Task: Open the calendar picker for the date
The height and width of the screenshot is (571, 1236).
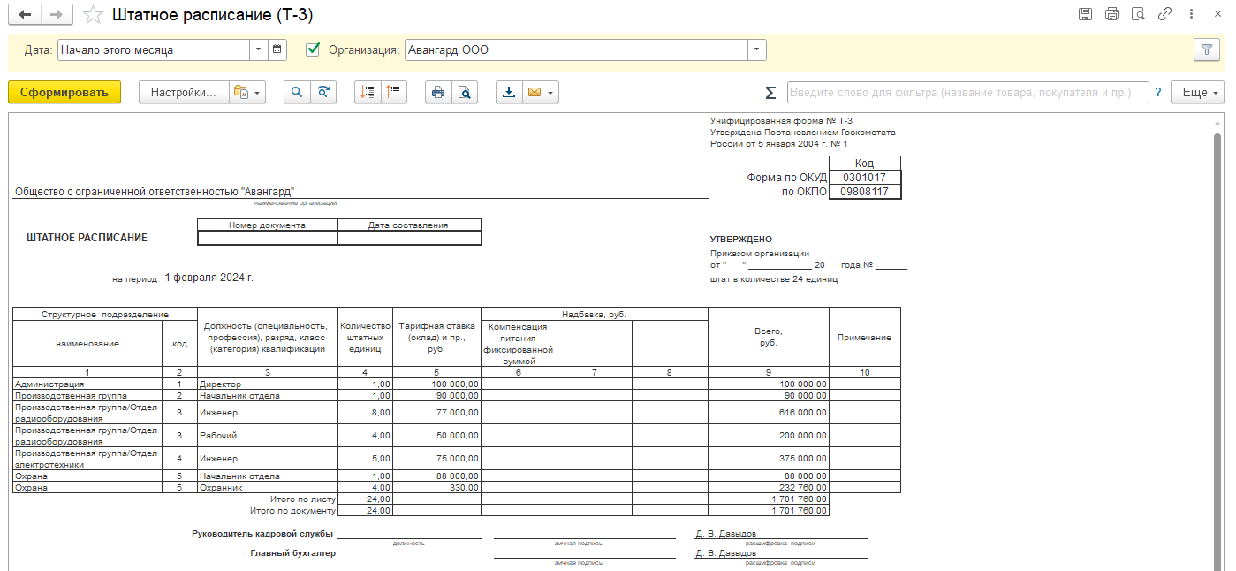Action: coord(277,50)
